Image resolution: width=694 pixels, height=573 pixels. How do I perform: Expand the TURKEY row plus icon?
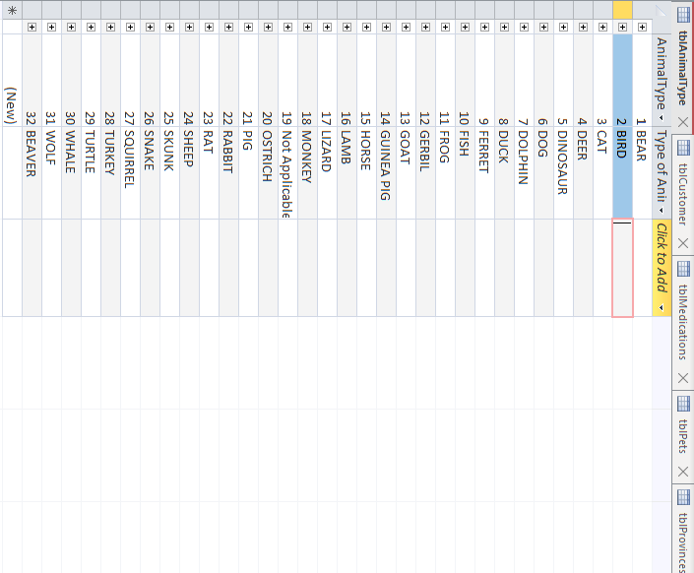point(110,27)
